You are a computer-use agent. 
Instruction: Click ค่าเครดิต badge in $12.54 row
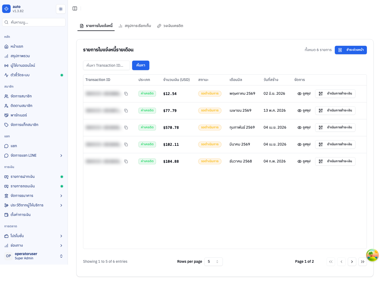click(147, 94)
